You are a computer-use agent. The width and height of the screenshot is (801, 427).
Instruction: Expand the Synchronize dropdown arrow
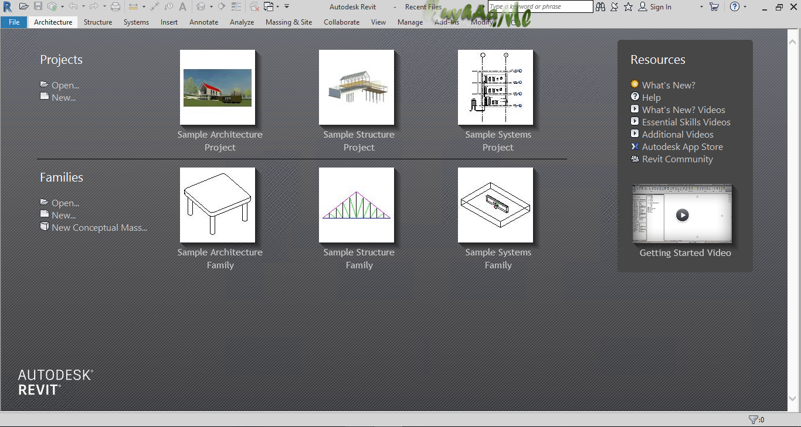coord(62,6)
